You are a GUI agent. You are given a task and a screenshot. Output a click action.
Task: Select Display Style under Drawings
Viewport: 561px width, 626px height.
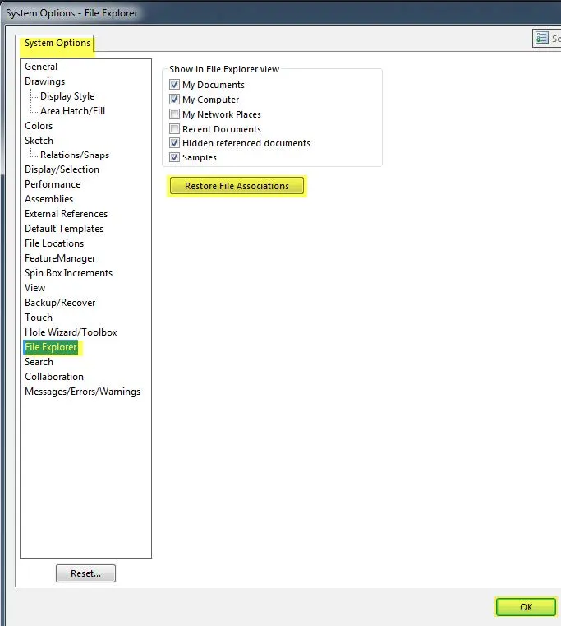(67, 96)
